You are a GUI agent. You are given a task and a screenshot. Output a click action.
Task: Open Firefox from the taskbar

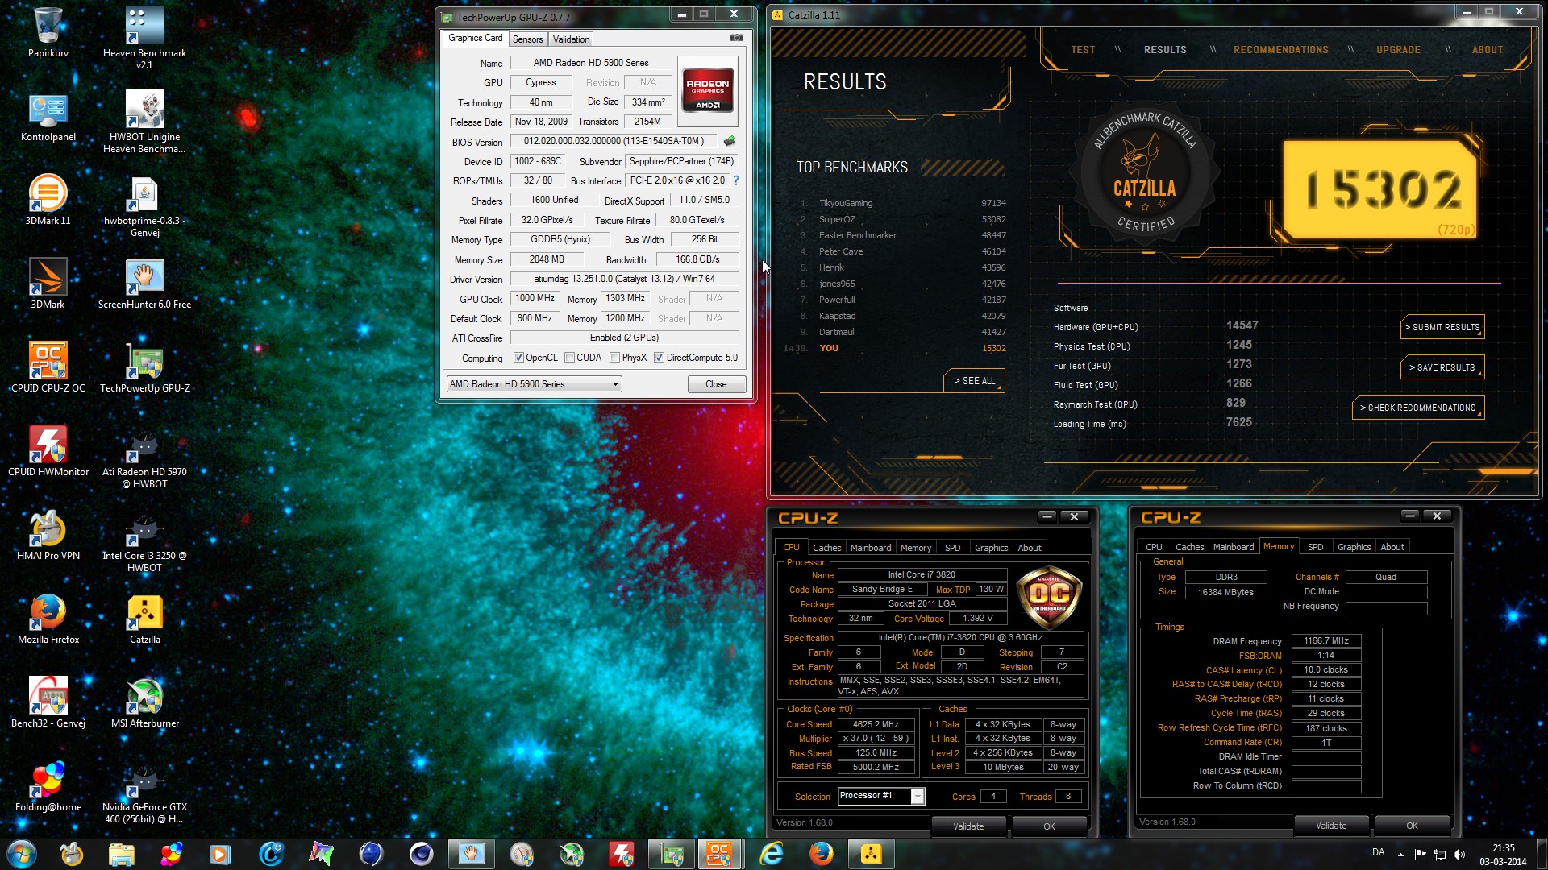[x=822, y=854]
